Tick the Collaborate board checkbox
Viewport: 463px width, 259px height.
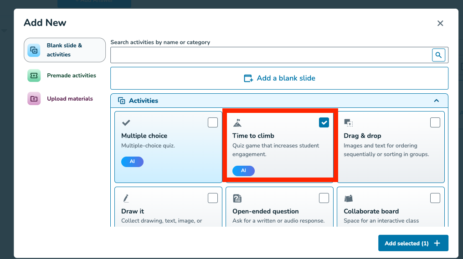click(435, 198)
